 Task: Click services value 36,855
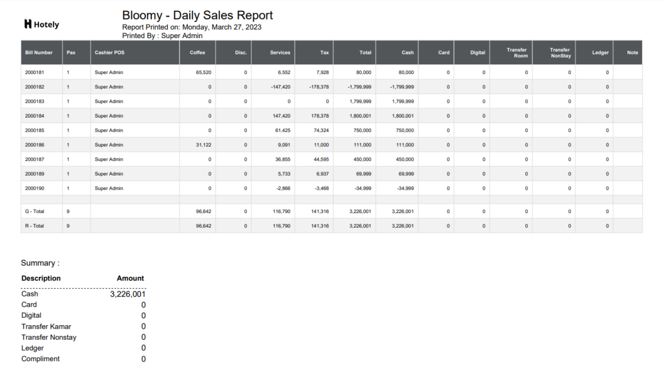click(x=283, y=159)
